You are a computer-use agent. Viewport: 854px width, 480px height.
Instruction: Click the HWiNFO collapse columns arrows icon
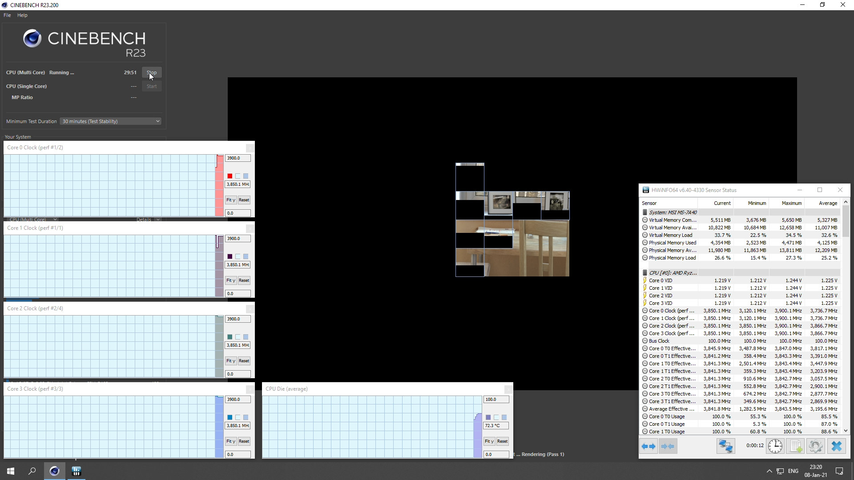pyautogui.click(x=668, y=446)
